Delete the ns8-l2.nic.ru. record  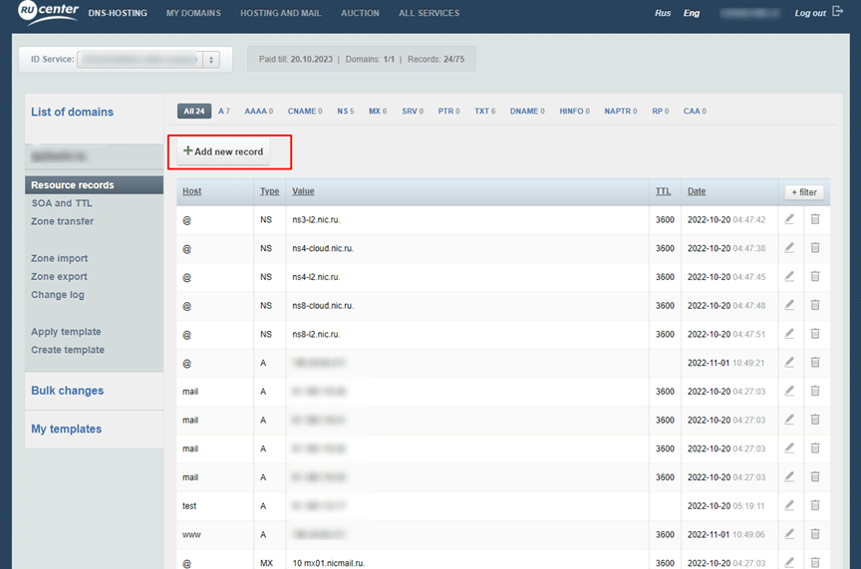point(815,334)
